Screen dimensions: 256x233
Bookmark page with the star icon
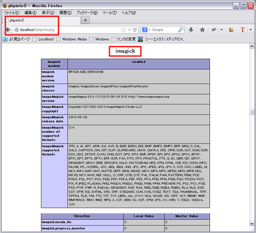tap(124, 30)
